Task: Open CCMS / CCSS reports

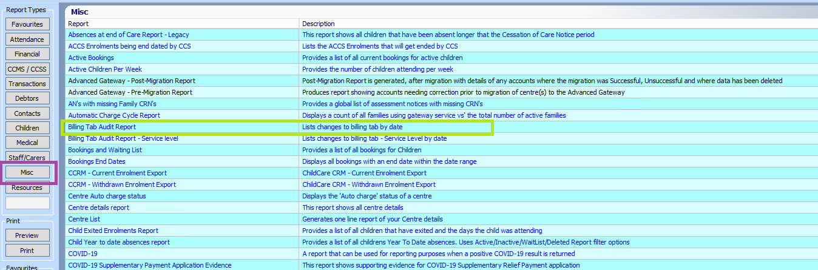Action: click(x=27, y=69)
